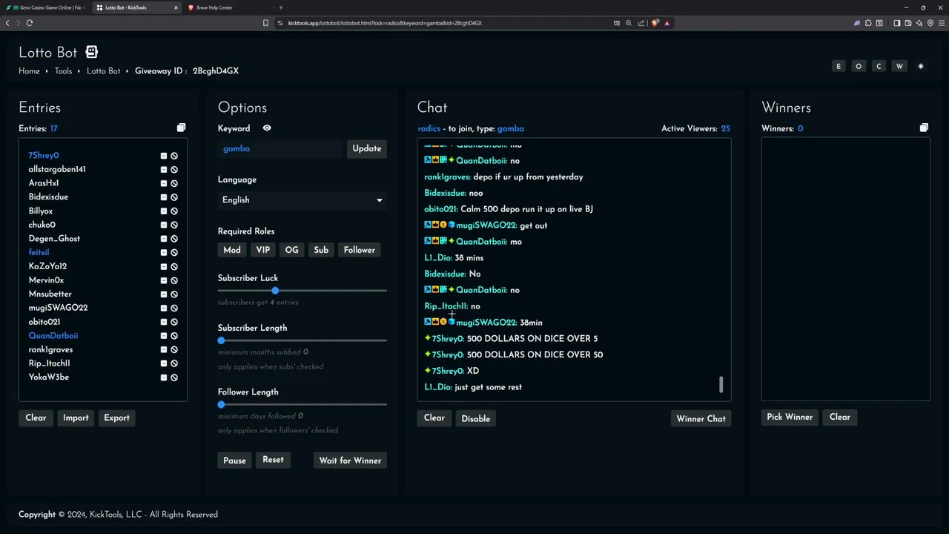Screen dimensions: 949x534
Task: Click the chat scrollbar thumb
Action: [721, 384]
